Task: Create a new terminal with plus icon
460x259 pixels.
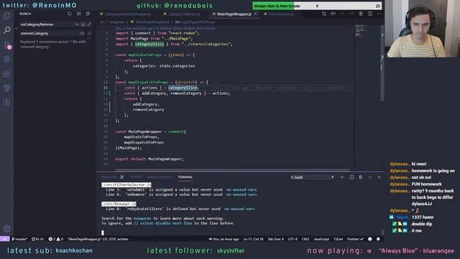Action: pyautogui.click(x=342, y=177)
